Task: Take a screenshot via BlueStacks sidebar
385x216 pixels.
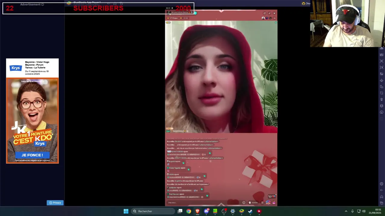Action: (x=382, y=61)
